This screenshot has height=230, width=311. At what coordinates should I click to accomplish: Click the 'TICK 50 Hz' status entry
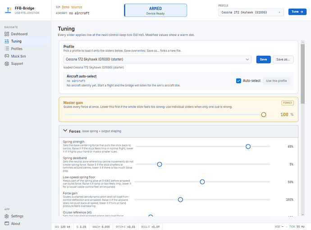tap(297, 226)
